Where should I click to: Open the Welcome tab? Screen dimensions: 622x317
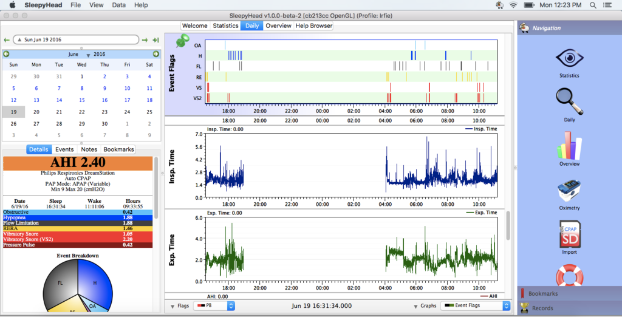[x=195, y=26]
